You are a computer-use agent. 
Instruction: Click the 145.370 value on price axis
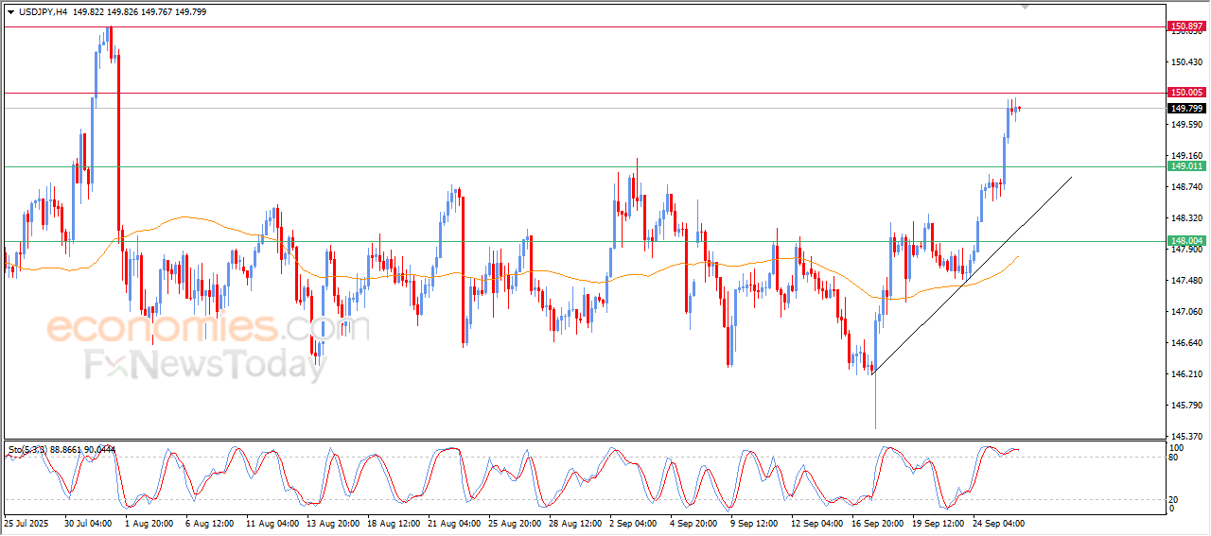pos(1186,437)
